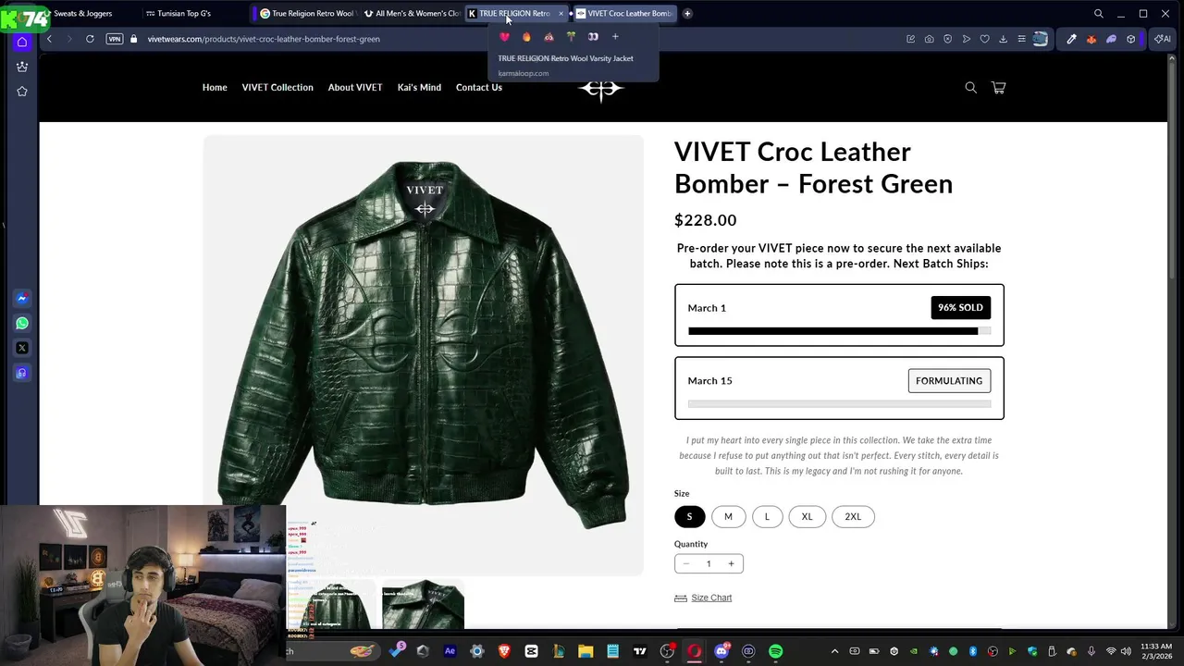Image resolution: width=1184 pixels, height=666 pixels.
Task: Click the March 1 batch progress bar
Action: pyautogui.click(x=839, y=331)
